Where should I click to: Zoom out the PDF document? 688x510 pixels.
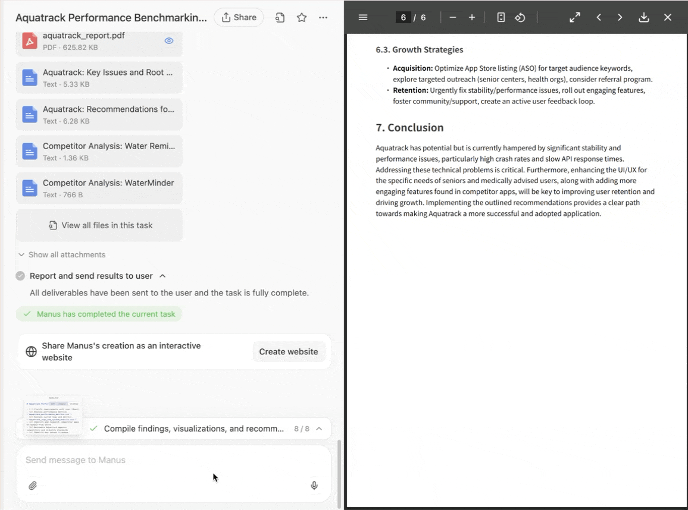coord(453,17)
